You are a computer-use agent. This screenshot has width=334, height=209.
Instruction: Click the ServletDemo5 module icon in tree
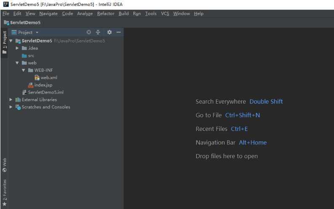pos(18,41)
